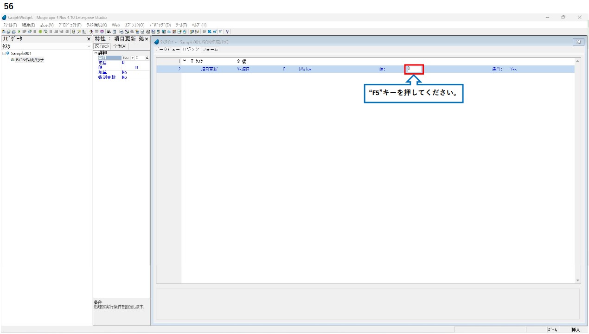Select the 全体(A) property tab

120,46
